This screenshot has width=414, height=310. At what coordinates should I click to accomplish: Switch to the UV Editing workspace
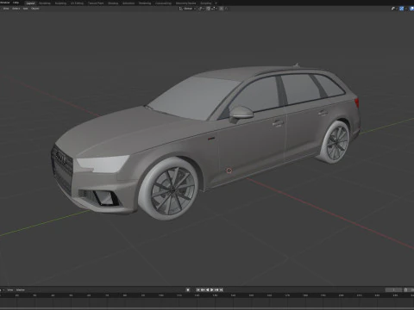(x=77, y=3)
